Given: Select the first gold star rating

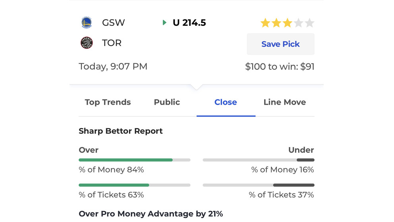Looking at the screenshot, I should pyautogui.click(x=265, y=23).
